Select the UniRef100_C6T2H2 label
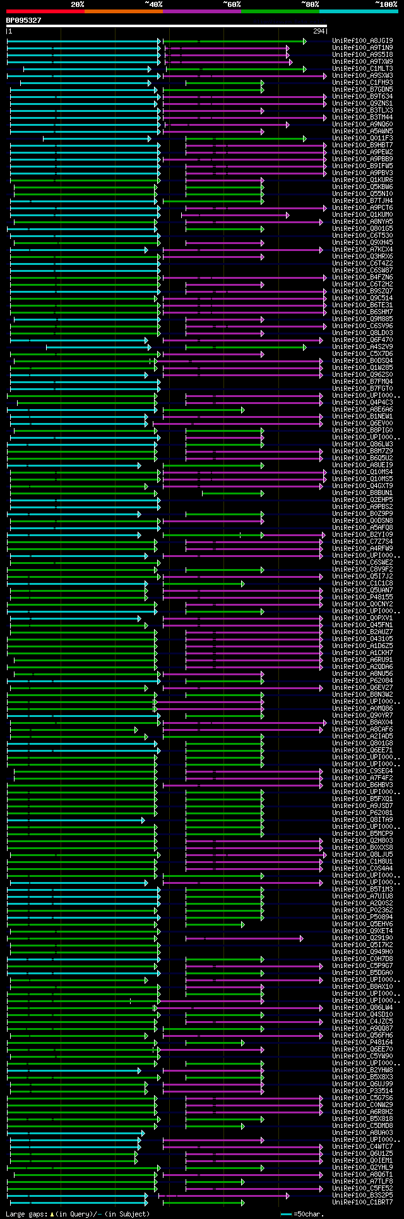 pos(362,285)
